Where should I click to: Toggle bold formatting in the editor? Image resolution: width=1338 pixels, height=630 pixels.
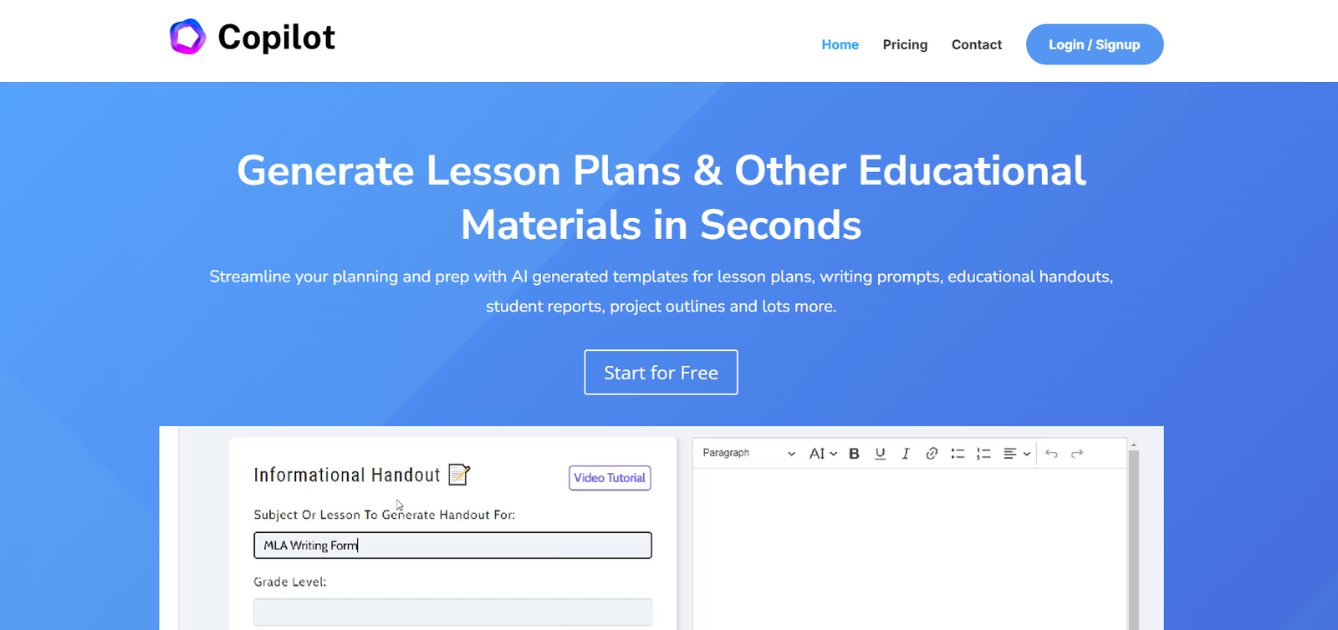point(854,454)
